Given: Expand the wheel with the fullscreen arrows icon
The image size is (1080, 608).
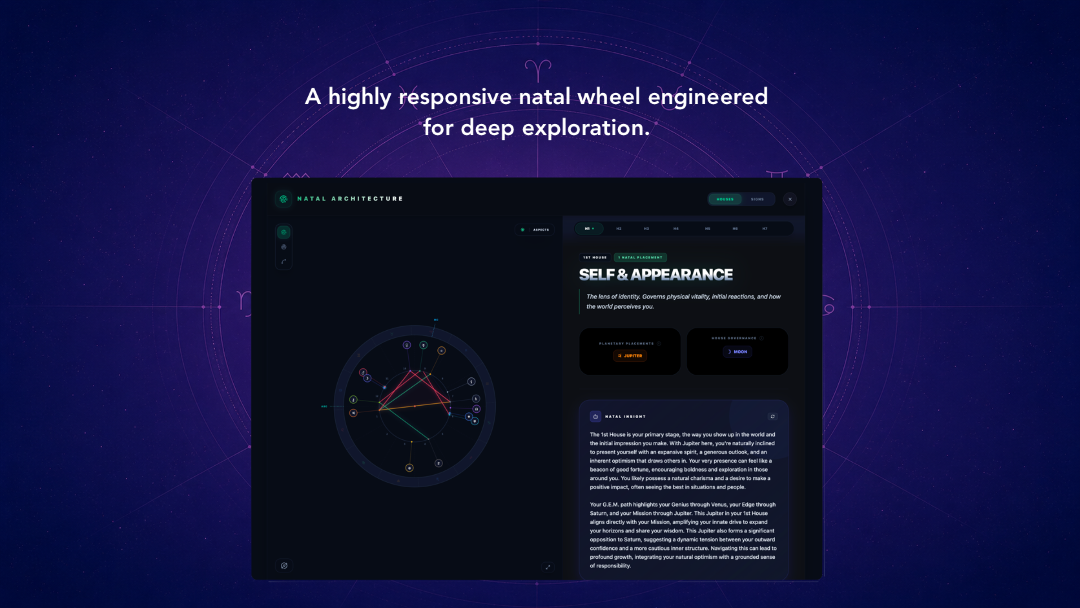Looking at the screenshot, I should (x=548, y=567).
